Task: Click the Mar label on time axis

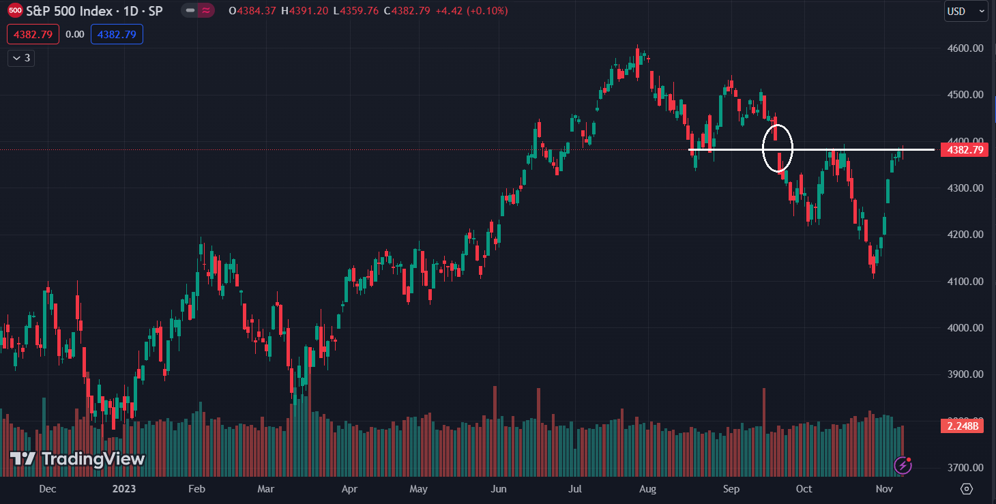Action: tap(266, 489)
